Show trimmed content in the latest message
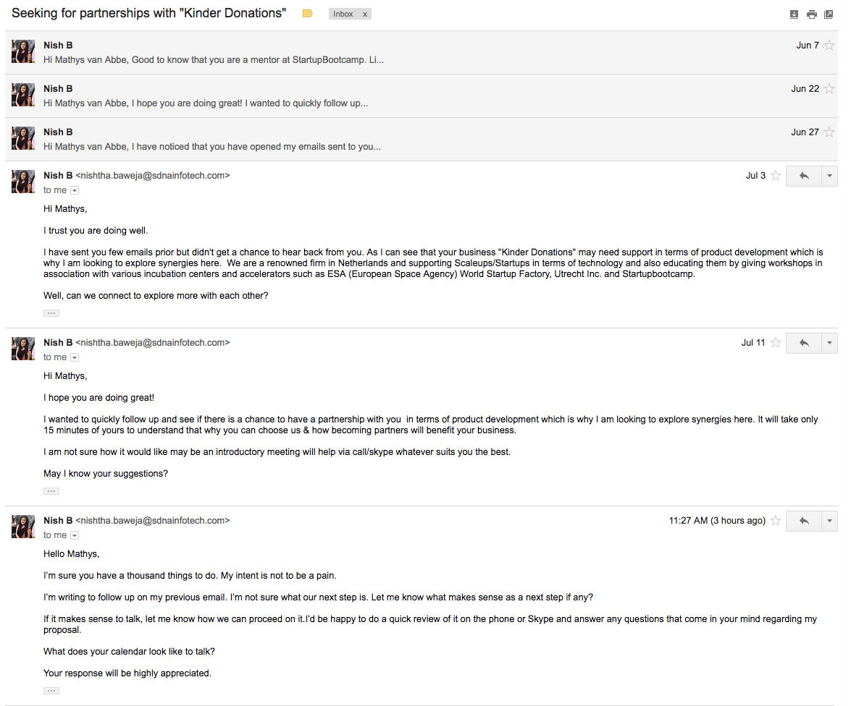 tap(51, 691)
